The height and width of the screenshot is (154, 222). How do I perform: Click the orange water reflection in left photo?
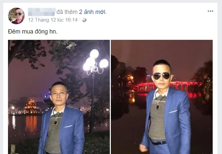31,124
